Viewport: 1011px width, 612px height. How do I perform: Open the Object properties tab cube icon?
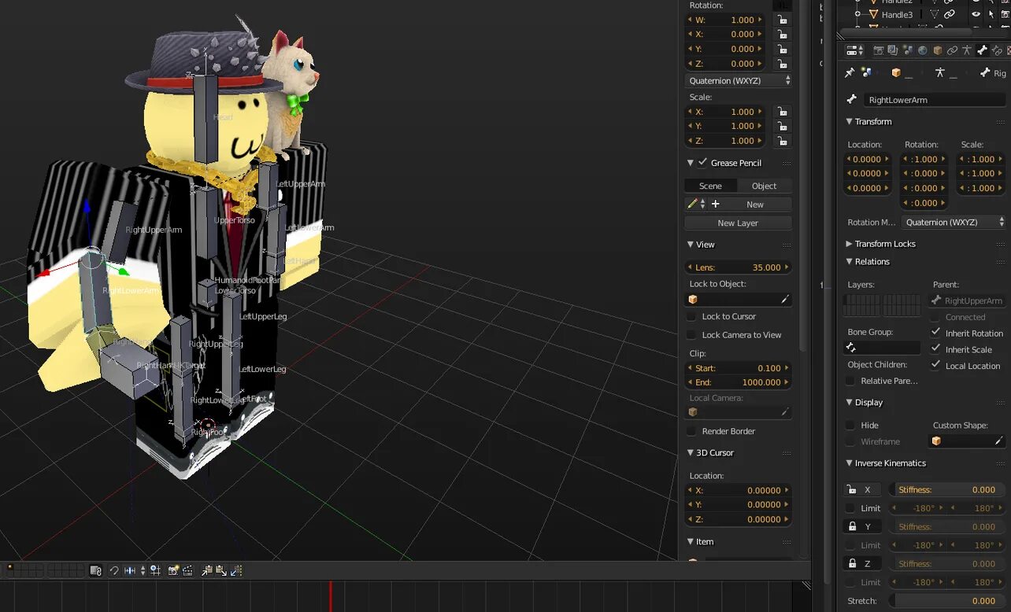[938, 50]
